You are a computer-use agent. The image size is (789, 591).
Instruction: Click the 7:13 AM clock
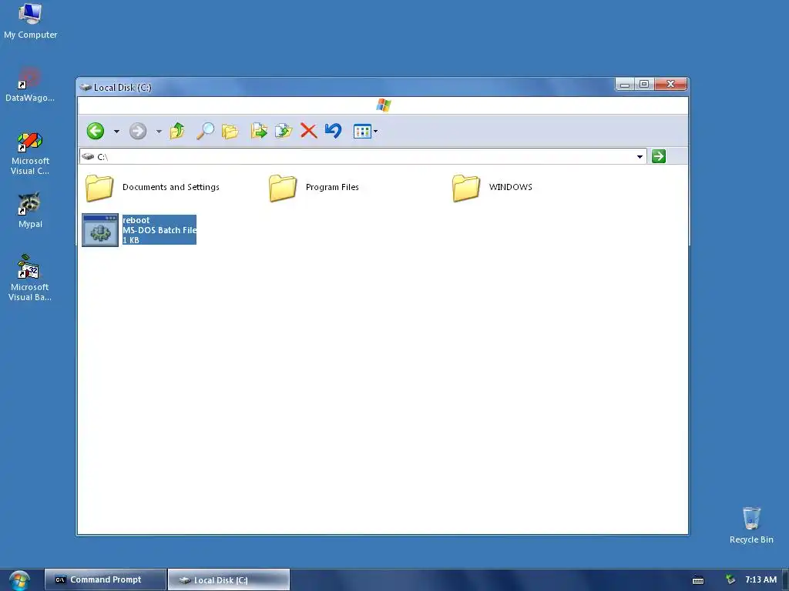760,579
